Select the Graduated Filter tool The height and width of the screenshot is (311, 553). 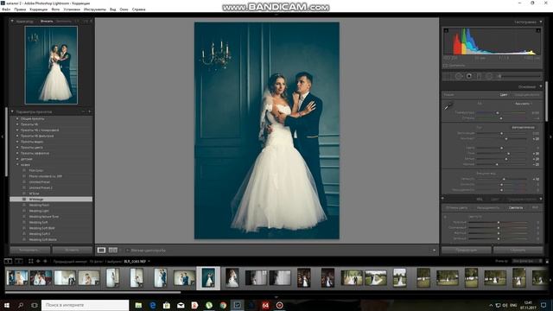click(x=479, y=76)
